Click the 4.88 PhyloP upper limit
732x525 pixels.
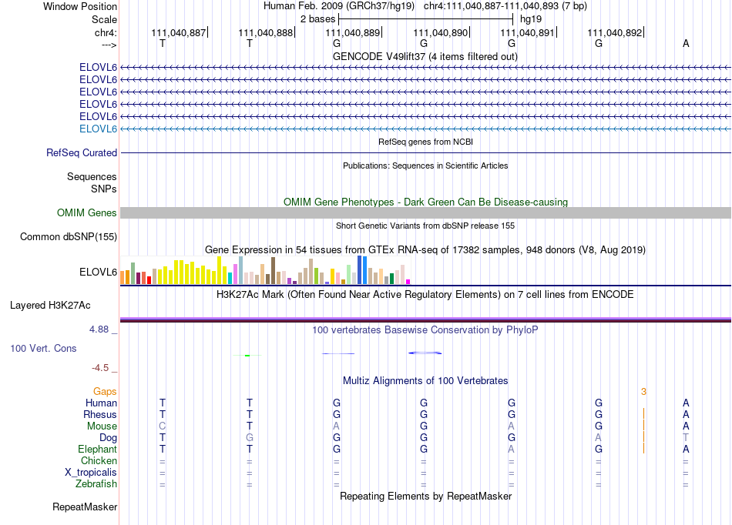coord(99,329)
